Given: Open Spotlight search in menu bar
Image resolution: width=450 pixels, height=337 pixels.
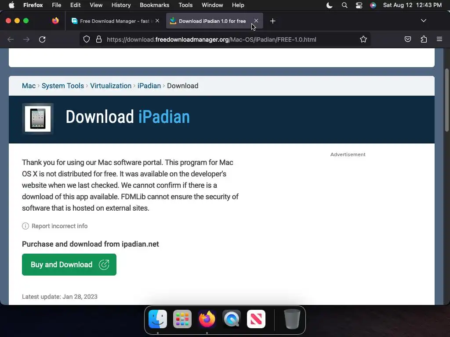Looking at the screenshot, I should tap(345, 5).
